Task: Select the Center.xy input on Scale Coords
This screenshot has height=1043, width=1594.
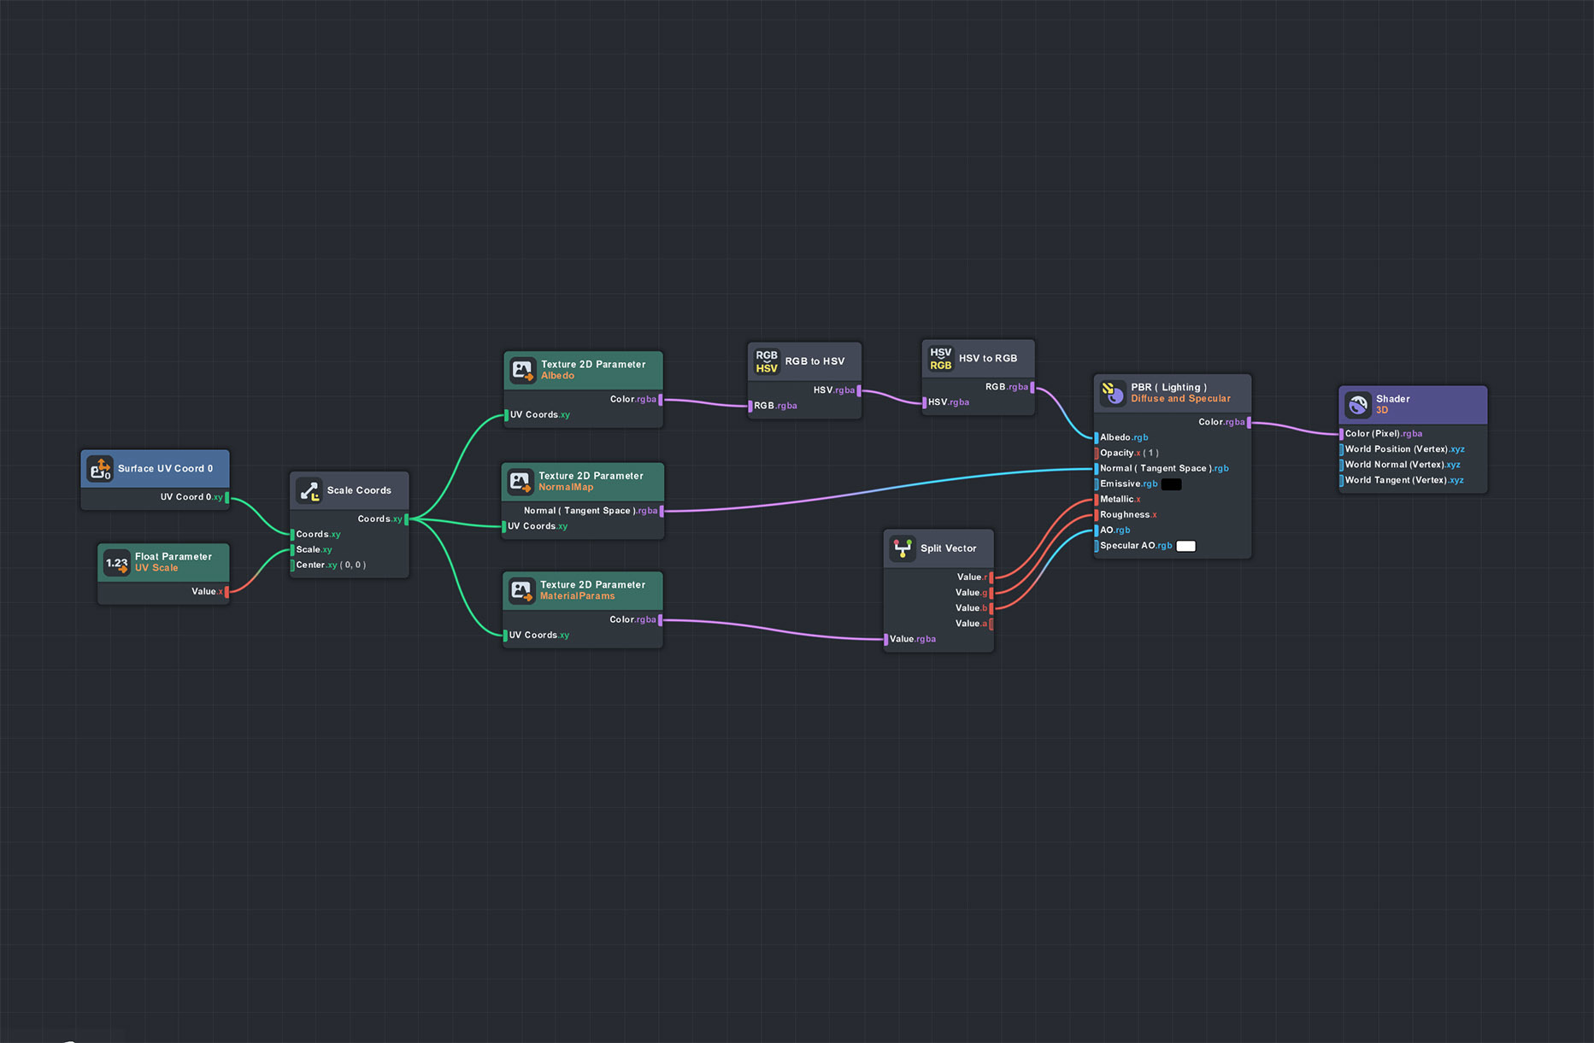Action: pyautogui.click(x=293, y=565)
